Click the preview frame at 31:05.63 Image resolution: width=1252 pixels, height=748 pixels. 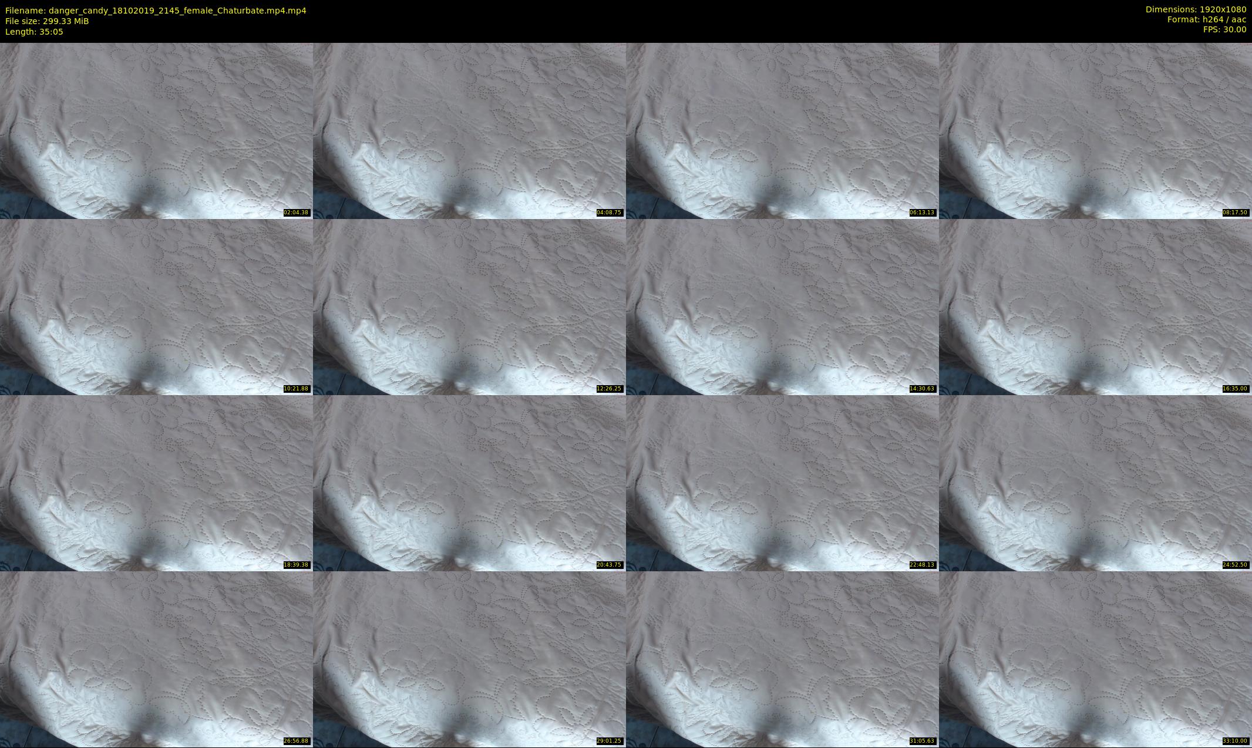click(x=782, y=659)
